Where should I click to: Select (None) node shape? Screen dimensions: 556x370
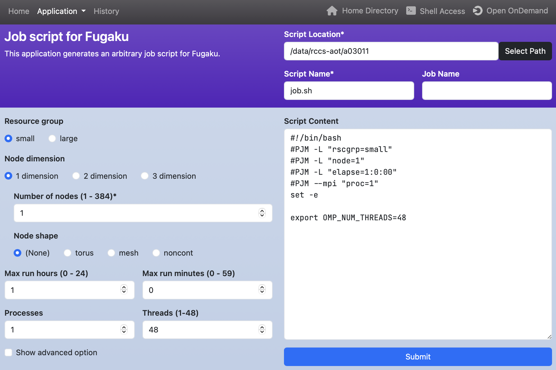click(x=18, y=253)
